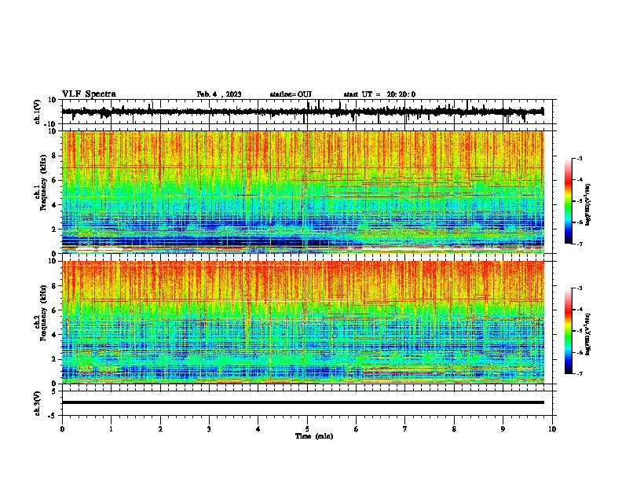This screenshot has height=481, width=622.
Task: Click time axis tick label 10
Action: pyautogui.click(x=552, y=429)
